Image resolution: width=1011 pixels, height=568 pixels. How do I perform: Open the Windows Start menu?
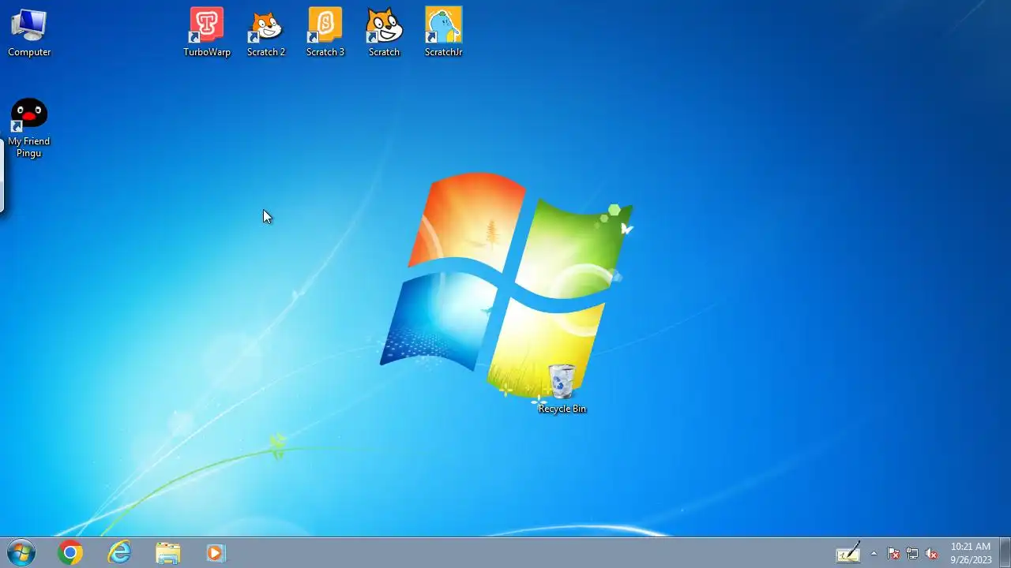[21, 553]
